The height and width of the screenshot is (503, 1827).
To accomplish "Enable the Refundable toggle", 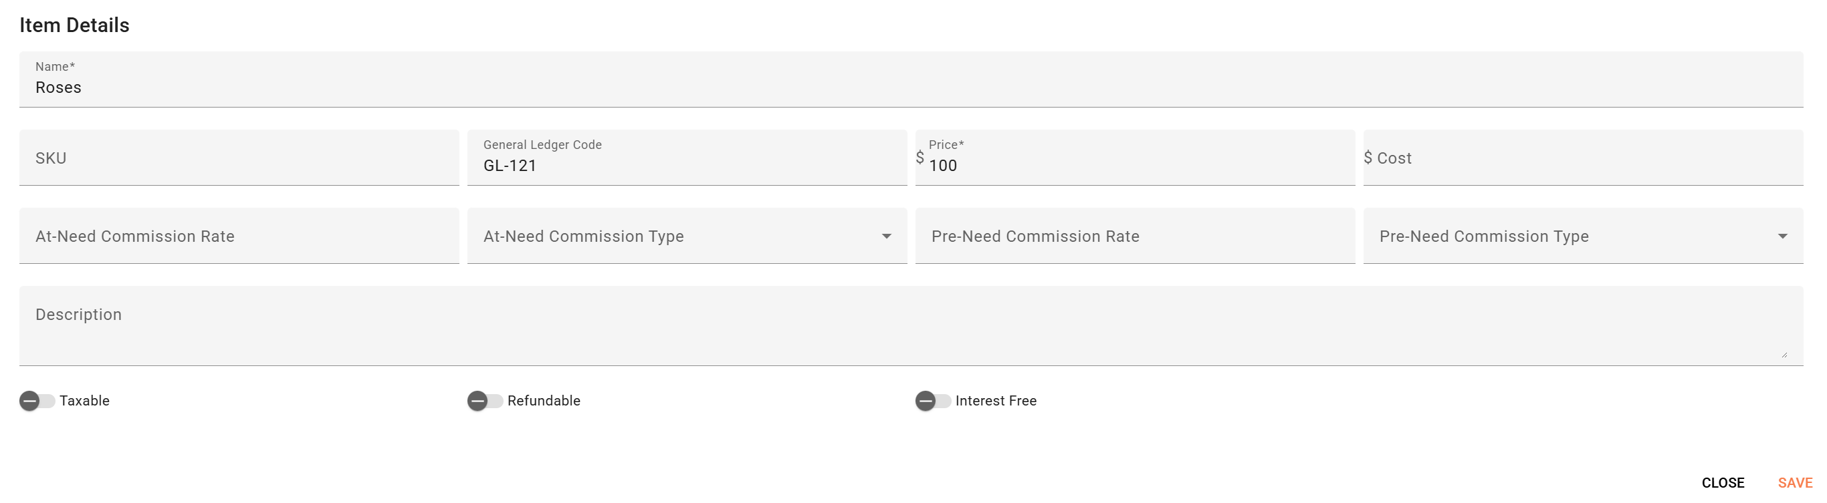I will point(485,401).
